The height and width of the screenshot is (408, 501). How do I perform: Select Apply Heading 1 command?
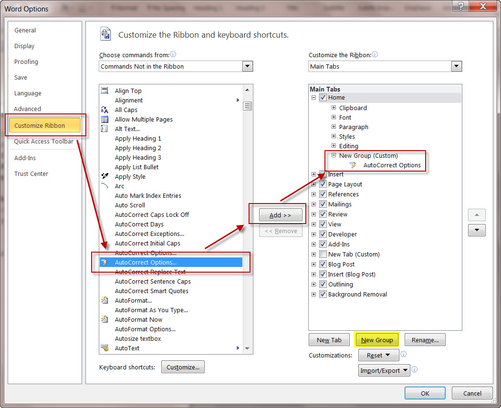coord(138,139)
